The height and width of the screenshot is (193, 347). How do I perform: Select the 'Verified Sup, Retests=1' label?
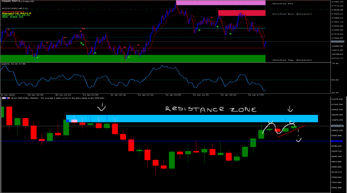(x=292, y=60)
